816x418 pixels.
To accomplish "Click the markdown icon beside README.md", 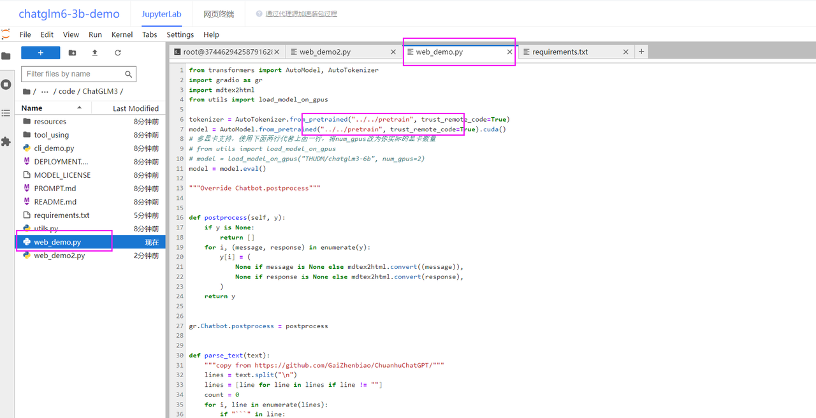I will point(27,201).
